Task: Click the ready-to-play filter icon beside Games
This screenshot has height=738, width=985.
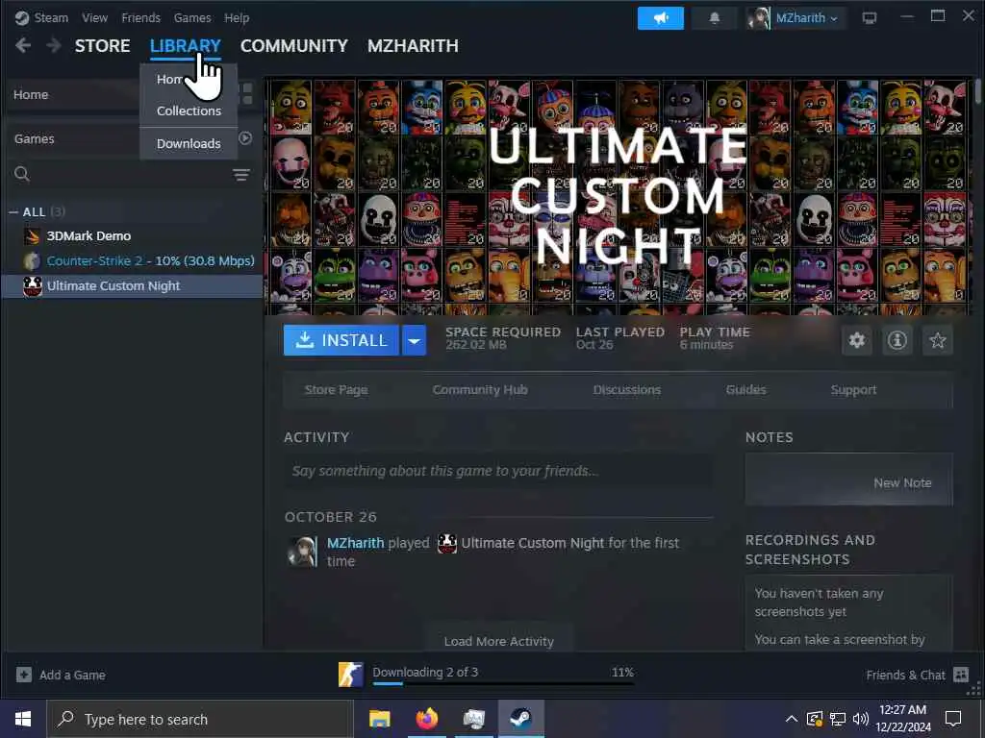Action: point(245,138)
